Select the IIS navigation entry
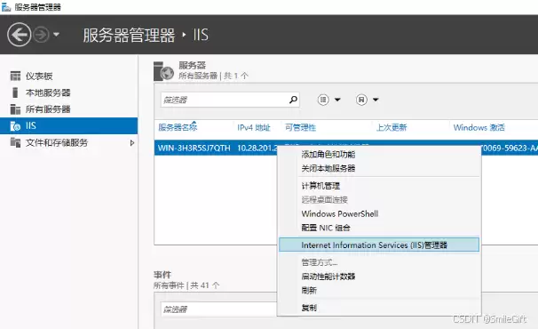Image resolution: width=538 pixels, height=329 pixels. 68,126
